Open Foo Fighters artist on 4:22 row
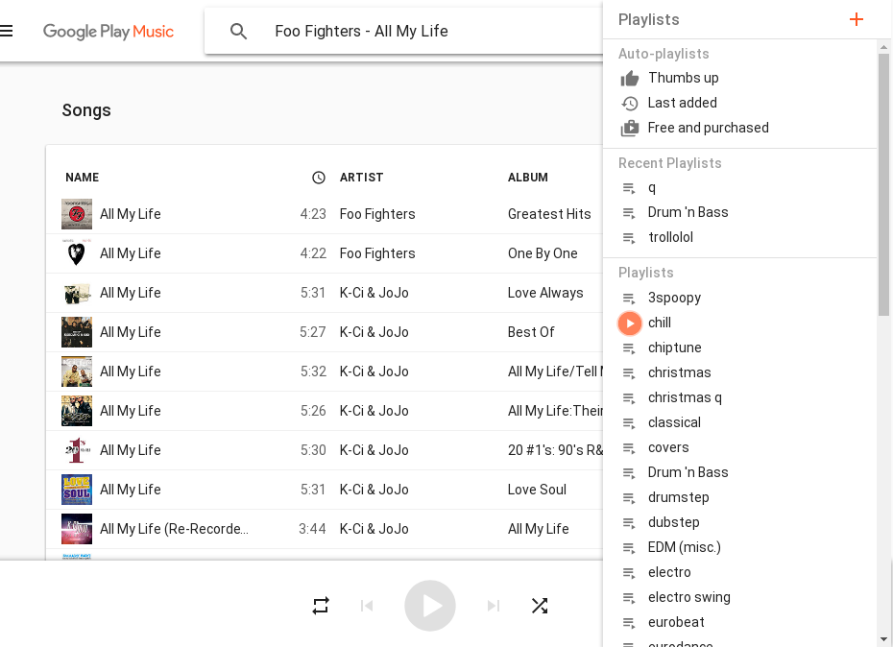 pyautogui.click(x=377, y=252)
